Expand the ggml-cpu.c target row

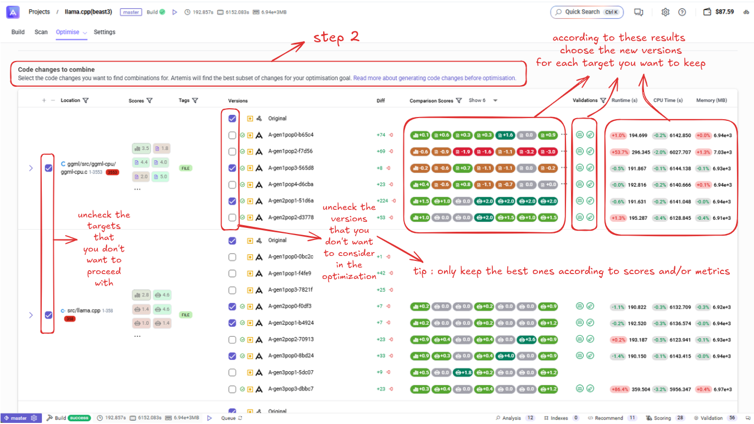point(31,168)
